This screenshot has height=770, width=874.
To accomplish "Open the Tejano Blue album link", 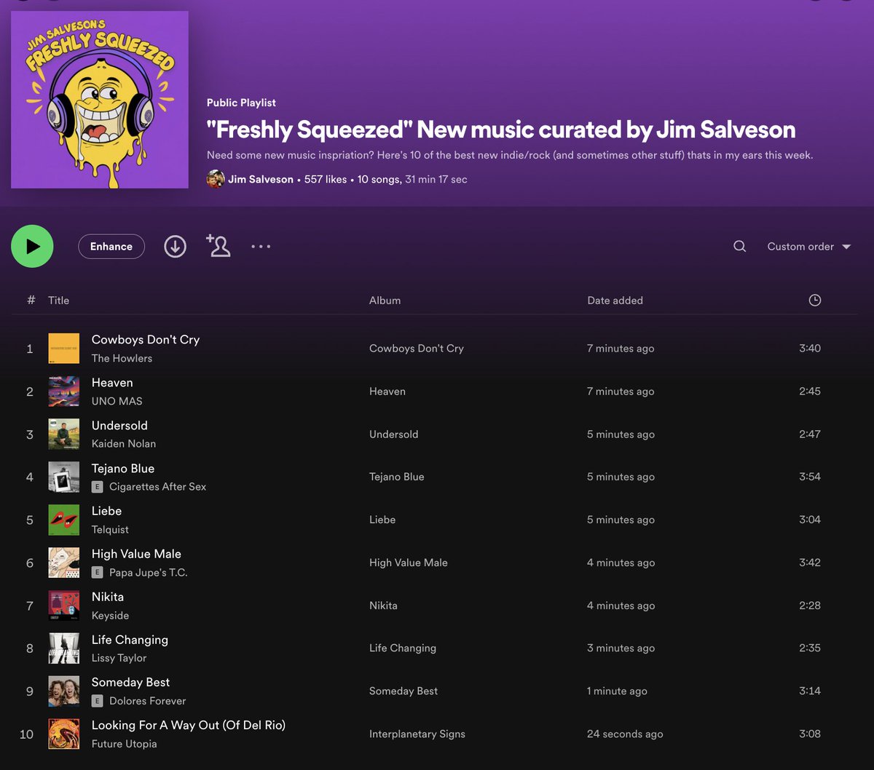I will (397, 477).
